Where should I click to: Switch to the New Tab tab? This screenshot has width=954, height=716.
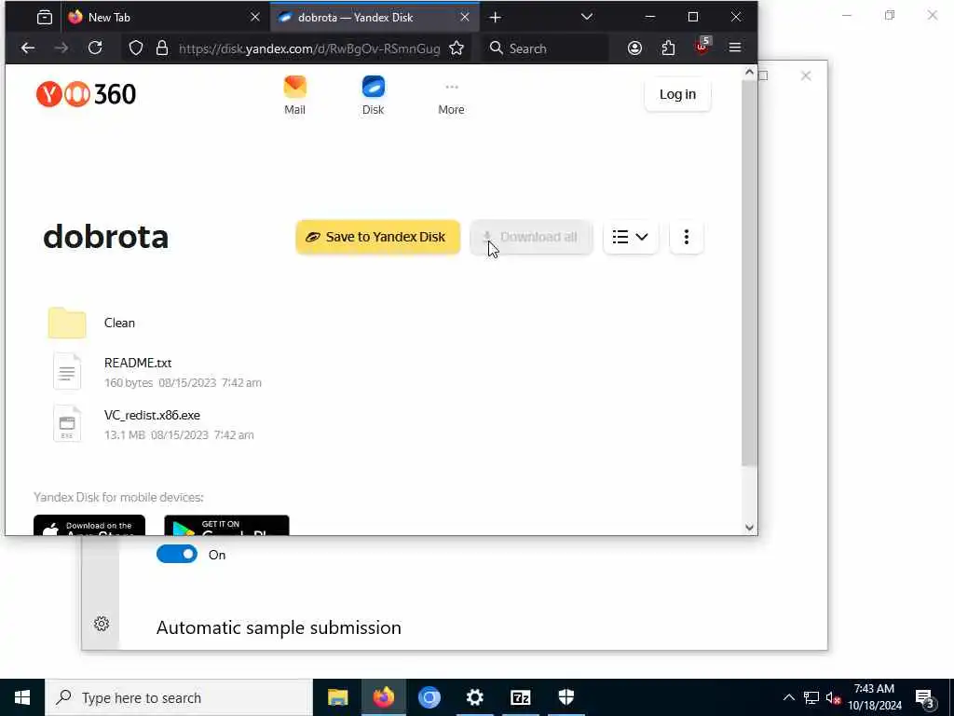coord(164,18)
